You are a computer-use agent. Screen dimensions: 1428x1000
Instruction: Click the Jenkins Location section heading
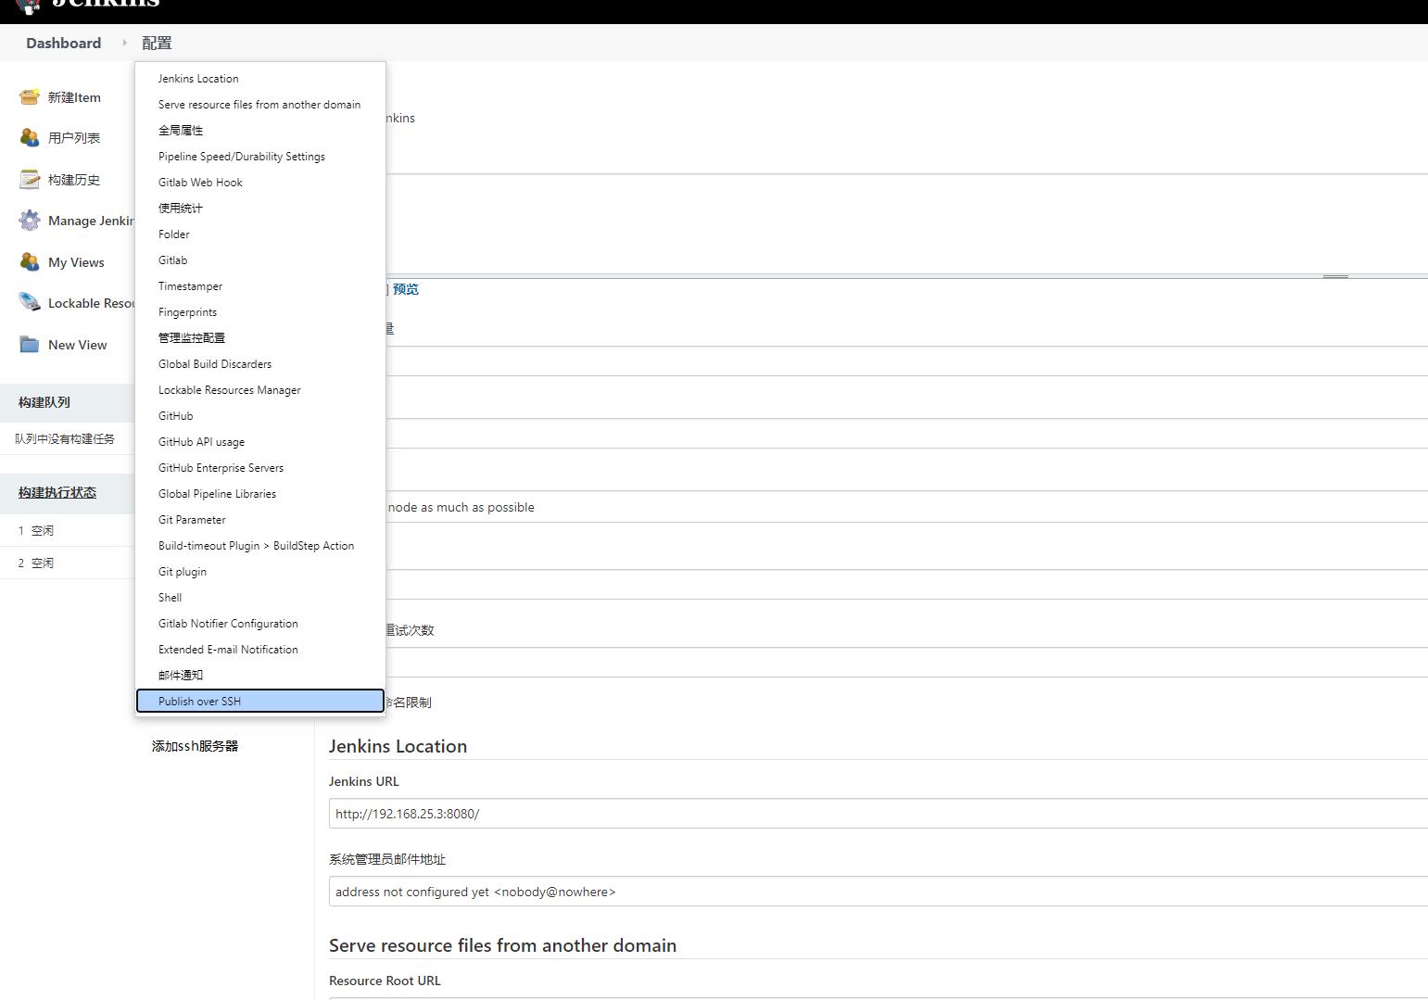tap(398, 746)
